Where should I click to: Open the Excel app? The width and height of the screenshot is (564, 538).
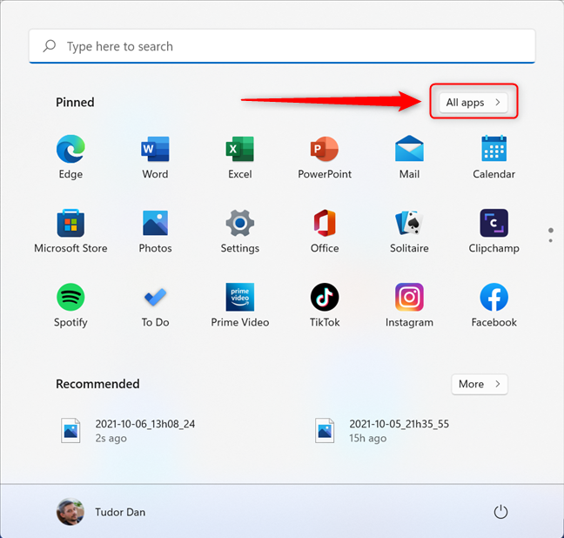pos(240,158)
